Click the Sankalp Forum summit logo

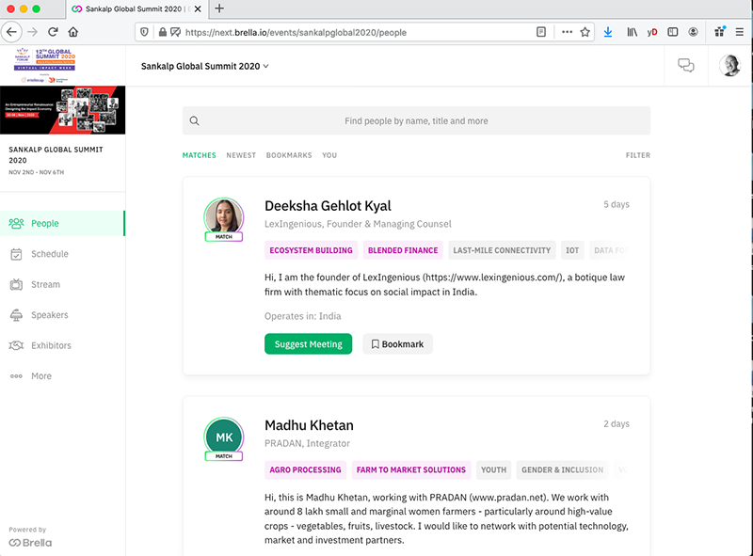point(44,65)
